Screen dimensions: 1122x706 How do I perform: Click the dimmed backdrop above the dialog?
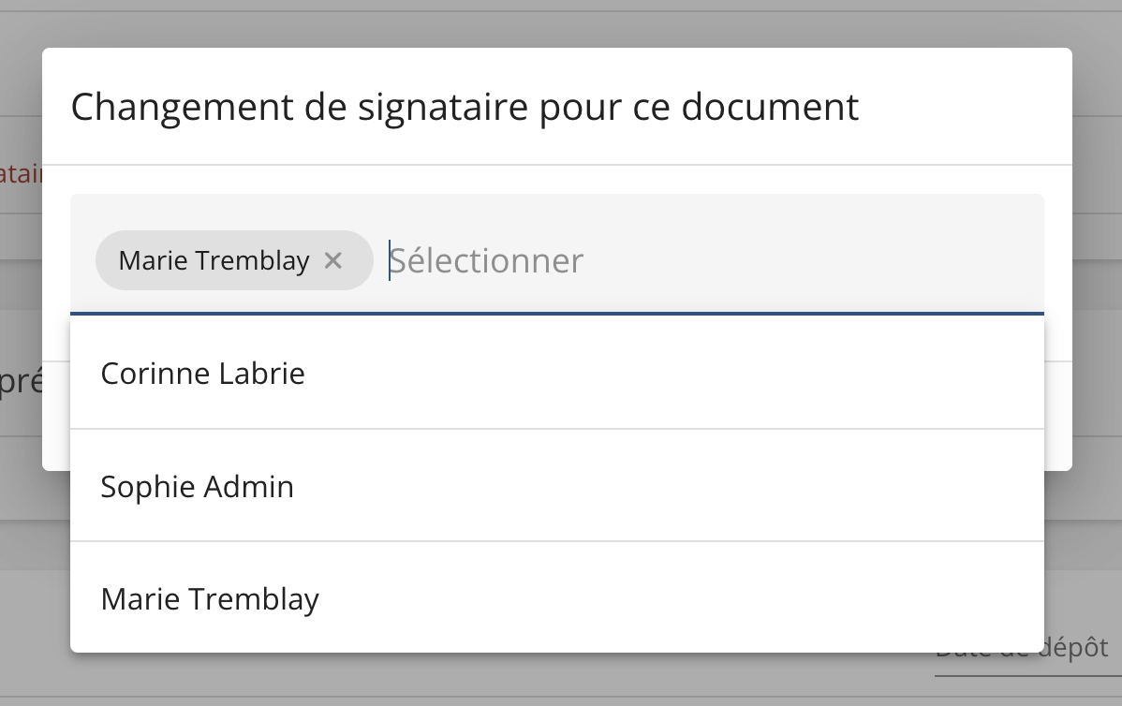tap(562, 23)
